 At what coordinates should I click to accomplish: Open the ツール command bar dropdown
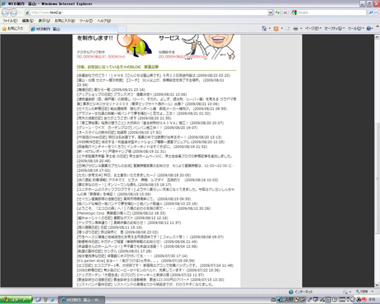click(356, 28)
